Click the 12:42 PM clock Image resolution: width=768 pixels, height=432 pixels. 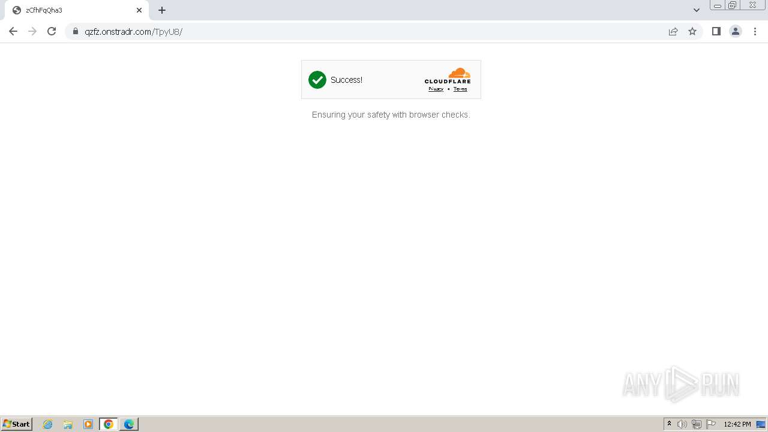tap(737, 424)
